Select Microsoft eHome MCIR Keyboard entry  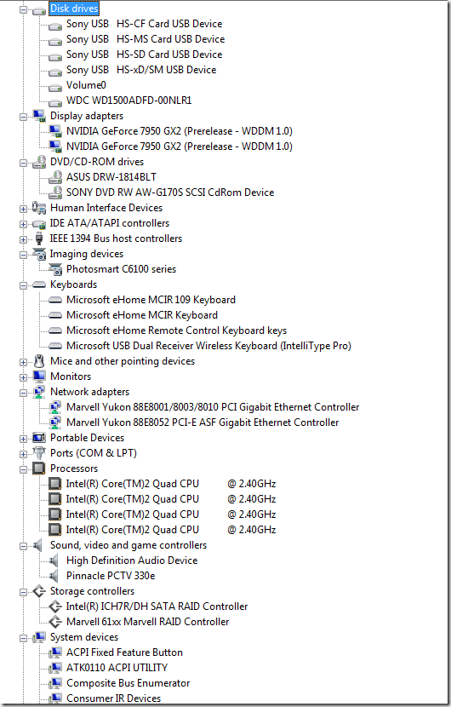[x=142, y=315]
